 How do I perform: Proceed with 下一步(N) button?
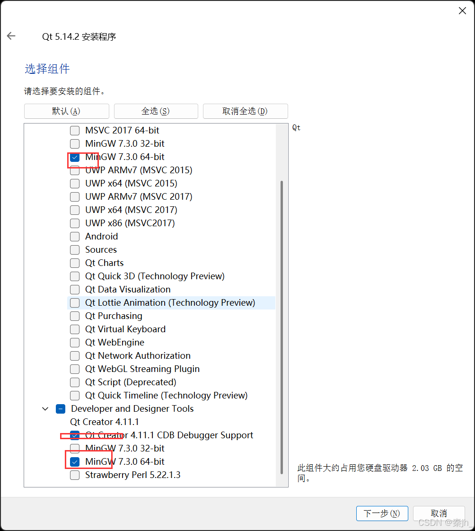pyautogui.click(x=382, y=513)
